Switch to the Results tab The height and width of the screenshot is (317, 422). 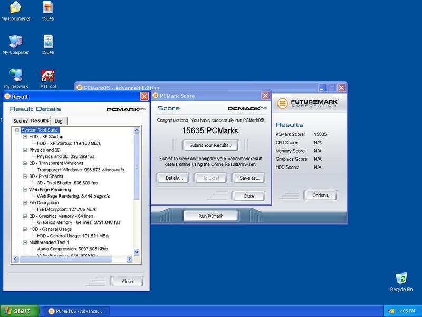(40, 120)
